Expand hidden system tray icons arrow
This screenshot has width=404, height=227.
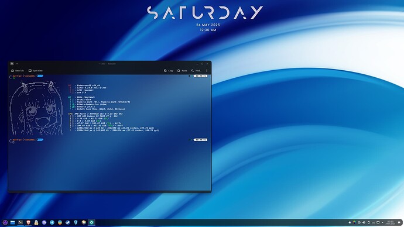tap(382, 222)
